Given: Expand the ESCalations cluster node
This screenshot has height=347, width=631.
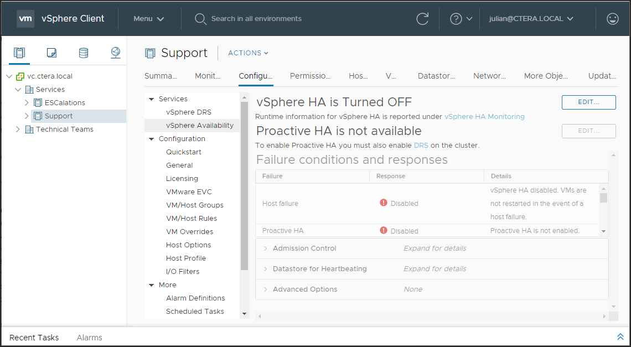Looking at the screenshot, I should [27, 102].
